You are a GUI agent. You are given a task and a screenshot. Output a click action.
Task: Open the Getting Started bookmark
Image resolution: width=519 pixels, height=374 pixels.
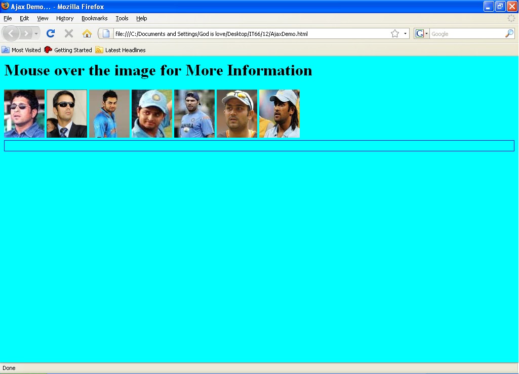68,50
